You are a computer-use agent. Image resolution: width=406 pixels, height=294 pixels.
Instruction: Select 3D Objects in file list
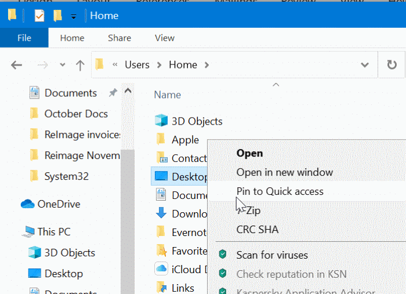click(x=197, y=121)
